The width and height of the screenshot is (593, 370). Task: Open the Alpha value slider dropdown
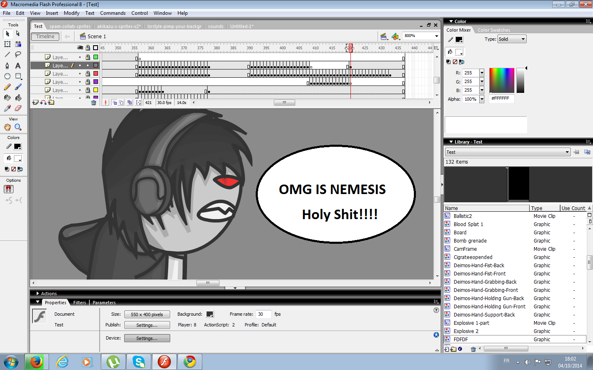coord(482,99)
